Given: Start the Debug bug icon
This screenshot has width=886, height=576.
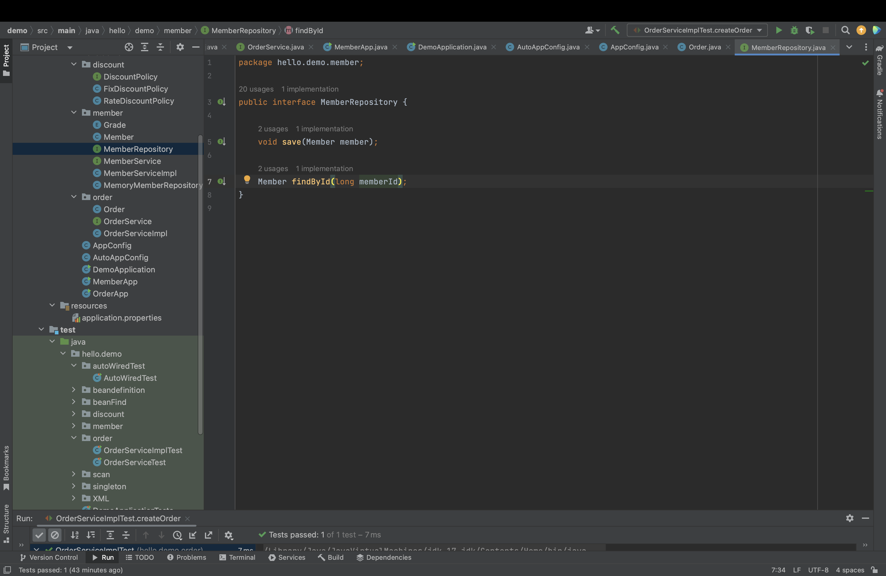Looking at the screenshot, I should (794, 30).
